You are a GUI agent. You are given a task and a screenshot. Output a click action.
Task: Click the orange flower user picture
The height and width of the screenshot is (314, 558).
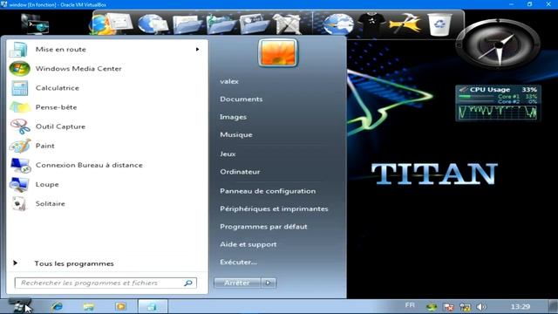[278, 52]
